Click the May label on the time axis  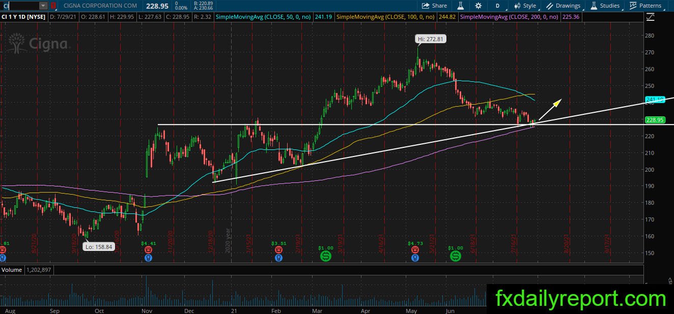coord(411,310)
